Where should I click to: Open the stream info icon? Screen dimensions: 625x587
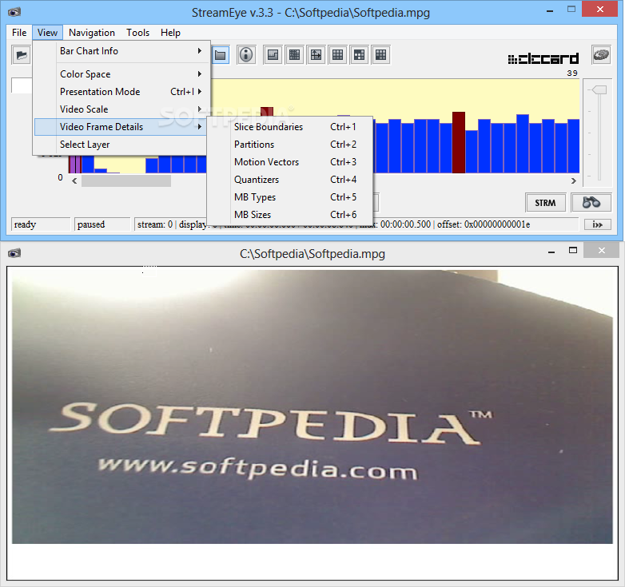246,55
